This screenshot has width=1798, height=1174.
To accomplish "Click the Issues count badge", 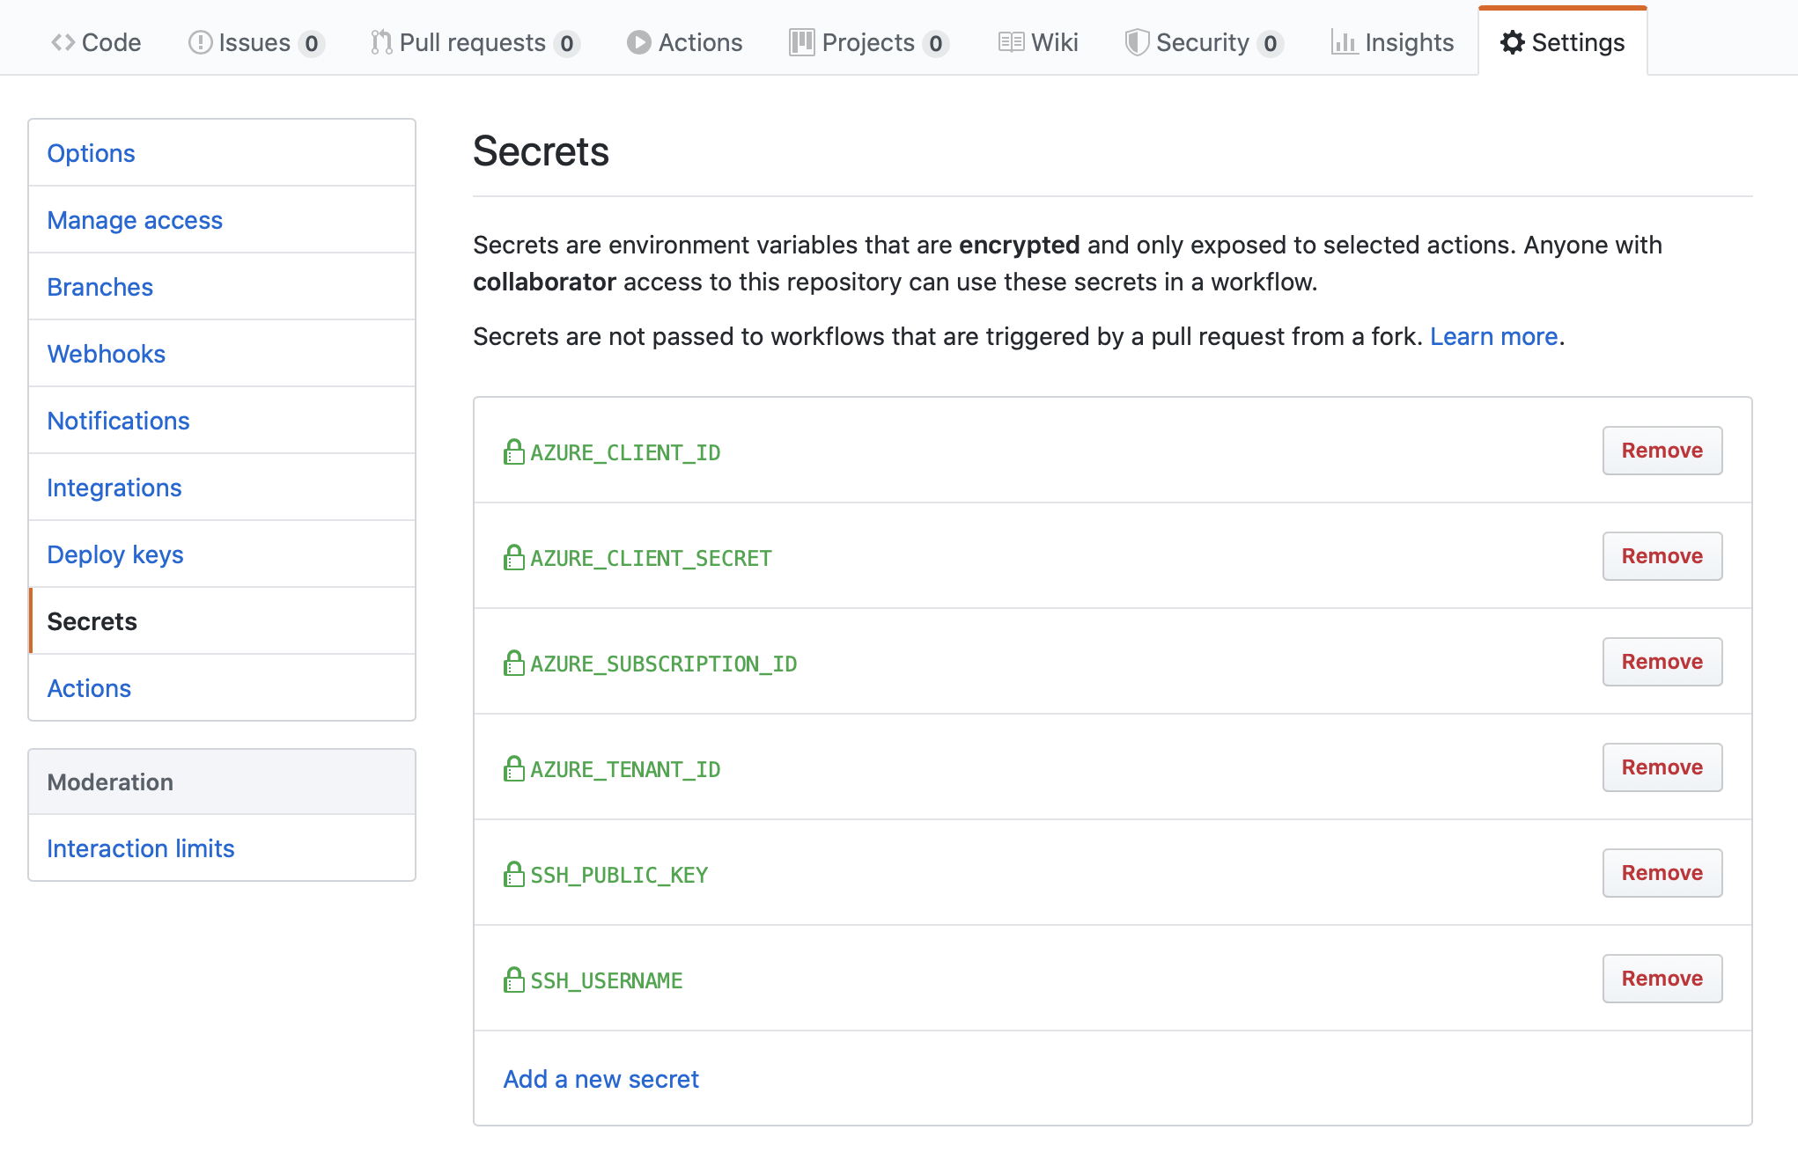I will (x=312, y=43).
